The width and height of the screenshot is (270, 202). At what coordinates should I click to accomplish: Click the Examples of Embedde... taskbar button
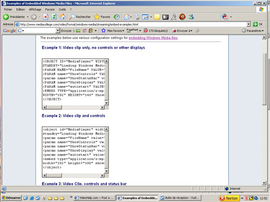137,198
